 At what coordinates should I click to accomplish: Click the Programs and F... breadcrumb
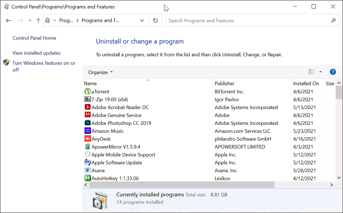101,20
